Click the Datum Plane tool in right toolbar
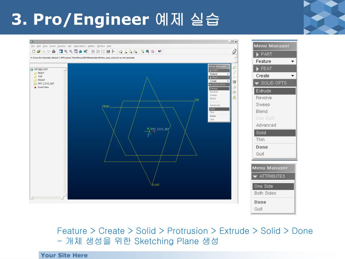The height and width of the screenshot is (259, 345). 234,67
